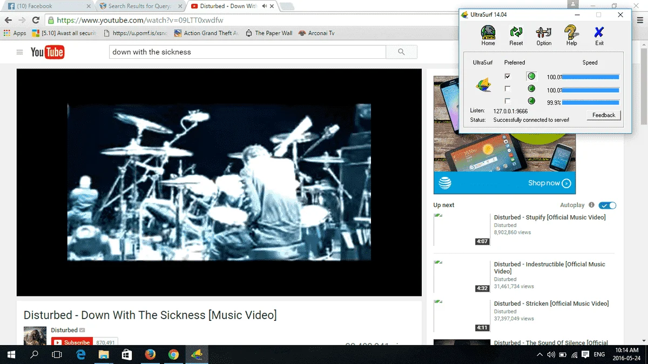
Task: Open the UltraSurf Help icon
Action: [571, 36]
